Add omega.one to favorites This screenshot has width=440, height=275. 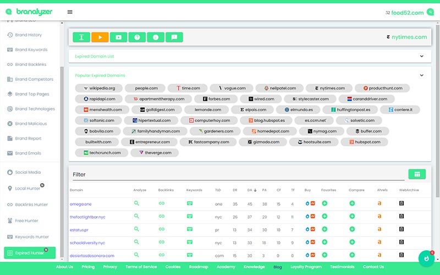[x=324, y=203]
